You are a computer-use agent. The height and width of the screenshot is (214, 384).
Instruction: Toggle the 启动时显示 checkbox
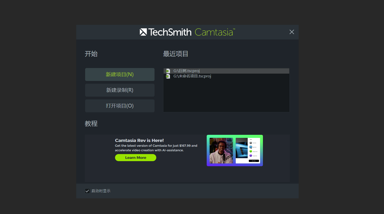[87, 191]
